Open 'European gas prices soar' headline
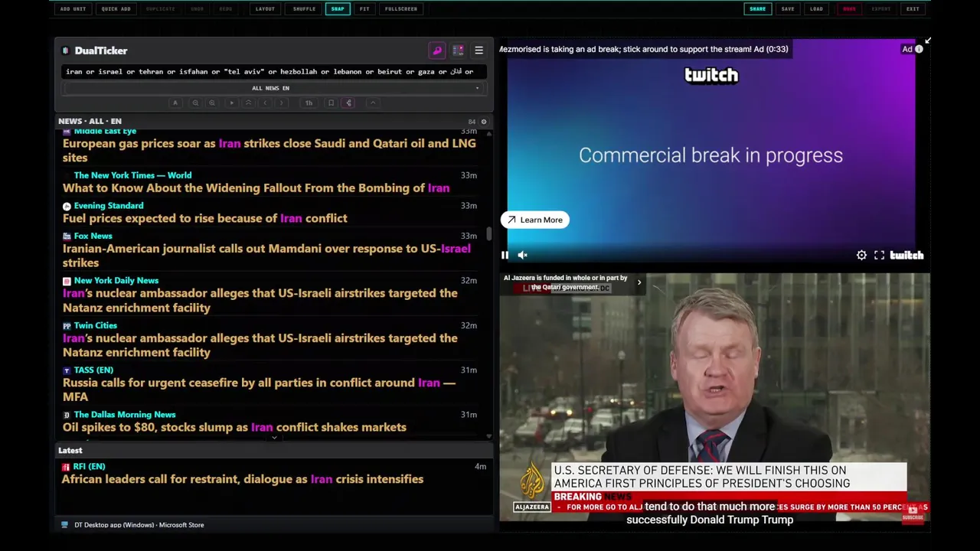980x551 pixels. (269, 151)
